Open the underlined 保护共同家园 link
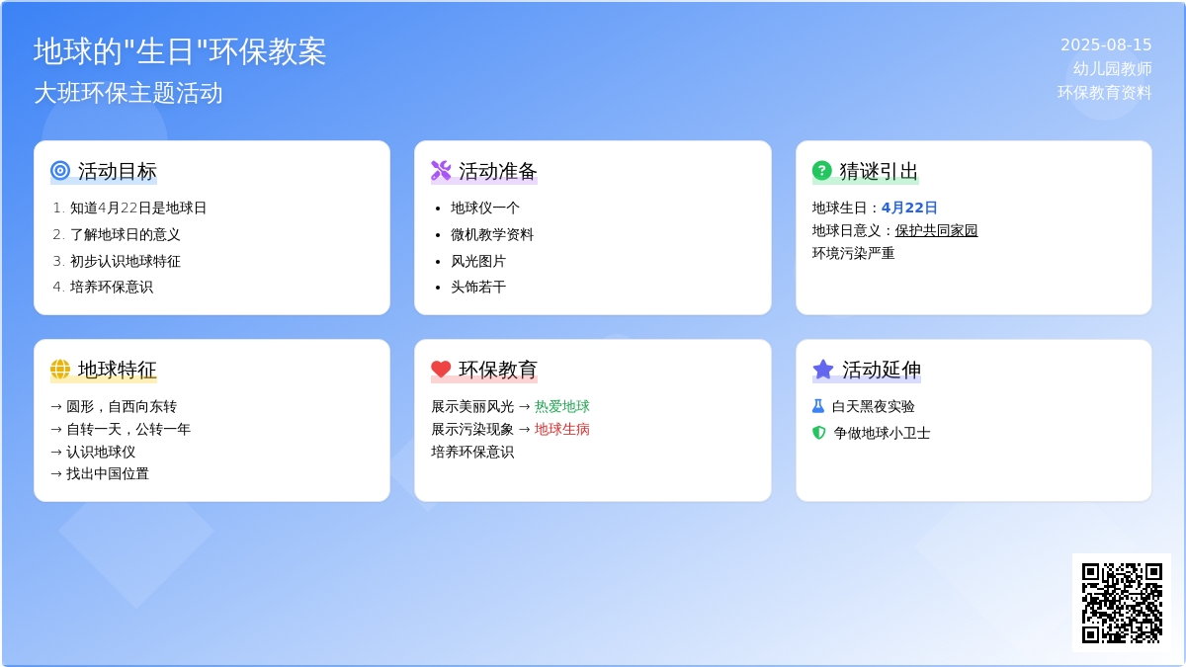 coord(936,230)
